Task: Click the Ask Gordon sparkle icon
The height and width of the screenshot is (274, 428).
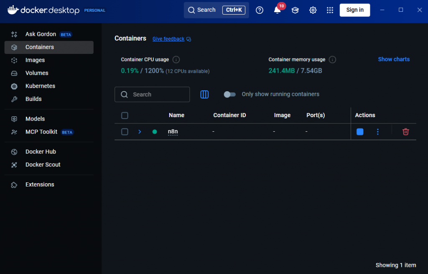Action: pyautogui.click(x=14, y=34)
